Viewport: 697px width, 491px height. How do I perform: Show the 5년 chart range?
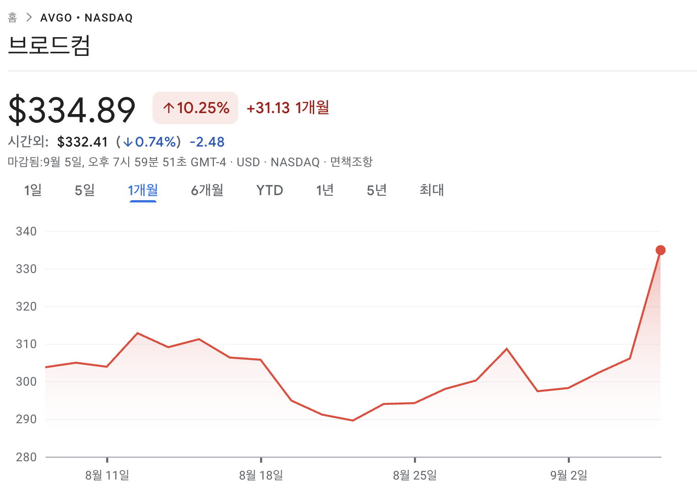[x=376, y=190]
